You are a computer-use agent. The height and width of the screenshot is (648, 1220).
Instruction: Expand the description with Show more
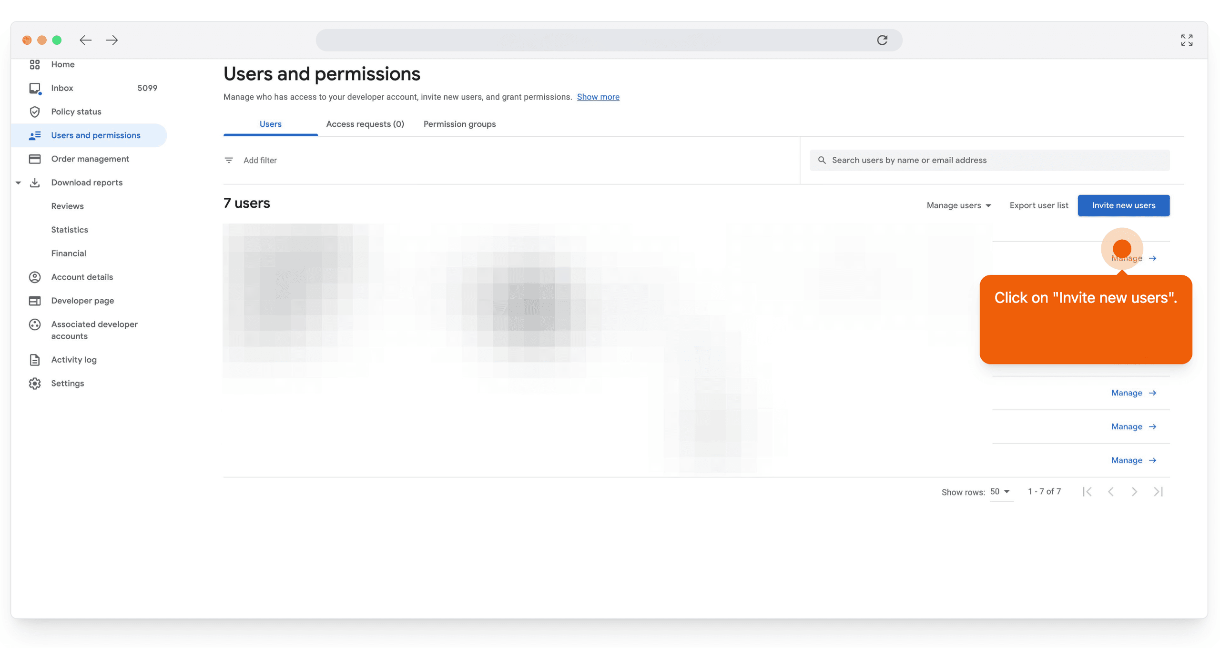(598, 97)
